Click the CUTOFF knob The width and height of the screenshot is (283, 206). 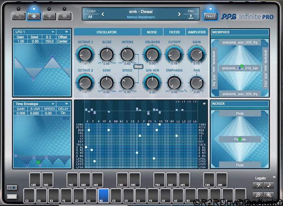point(174,54)
